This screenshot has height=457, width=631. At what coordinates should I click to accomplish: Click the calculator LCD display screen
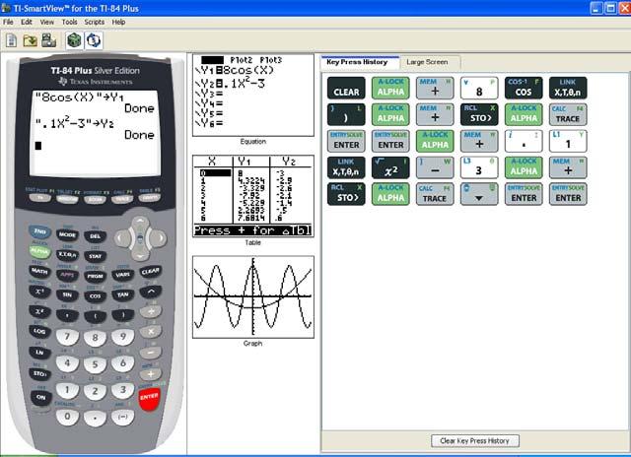(95, 133)
